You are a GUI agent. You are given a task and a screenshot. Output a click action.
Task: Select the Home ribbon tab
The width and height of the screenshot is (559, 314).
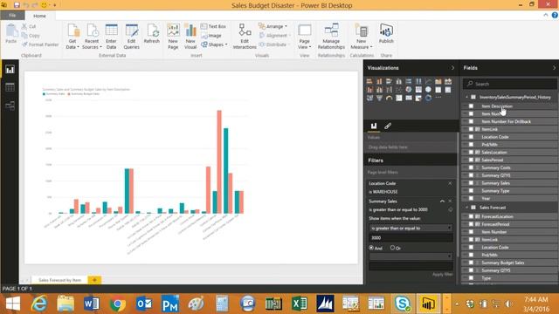tap(39, 16)
